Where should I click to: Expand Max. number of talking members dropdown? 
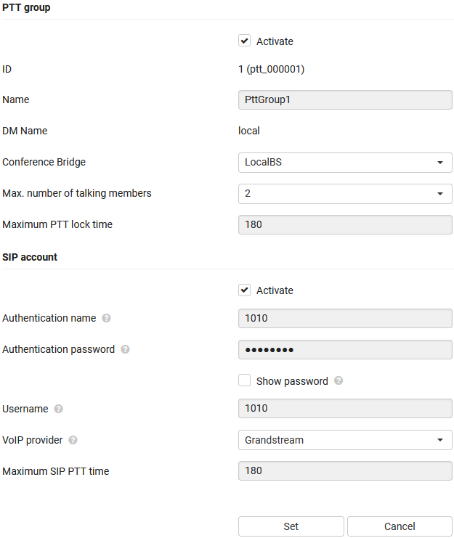pos(345,194)
